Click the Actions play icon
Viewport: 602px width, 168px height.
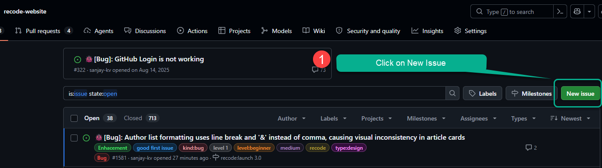(180, 31)
